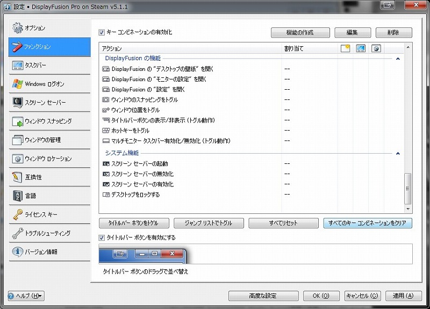Select the スクリーン セーバーの無効化 row

pyautogui.click(x=251, y=174)
